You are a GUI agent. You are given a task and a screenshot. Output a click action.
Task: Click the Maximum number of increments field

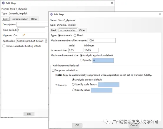coord(102,40)
